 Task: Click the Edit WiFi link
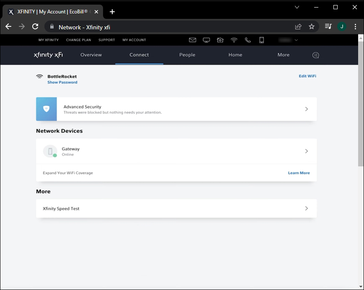(x=307, y=76)
